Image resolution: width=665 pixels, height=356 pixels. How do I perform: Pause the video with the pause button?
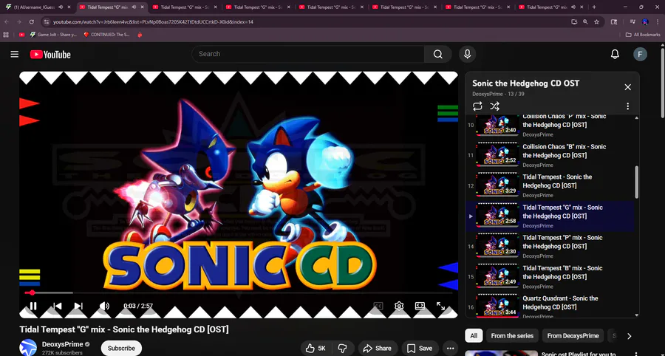pos(33,306)
